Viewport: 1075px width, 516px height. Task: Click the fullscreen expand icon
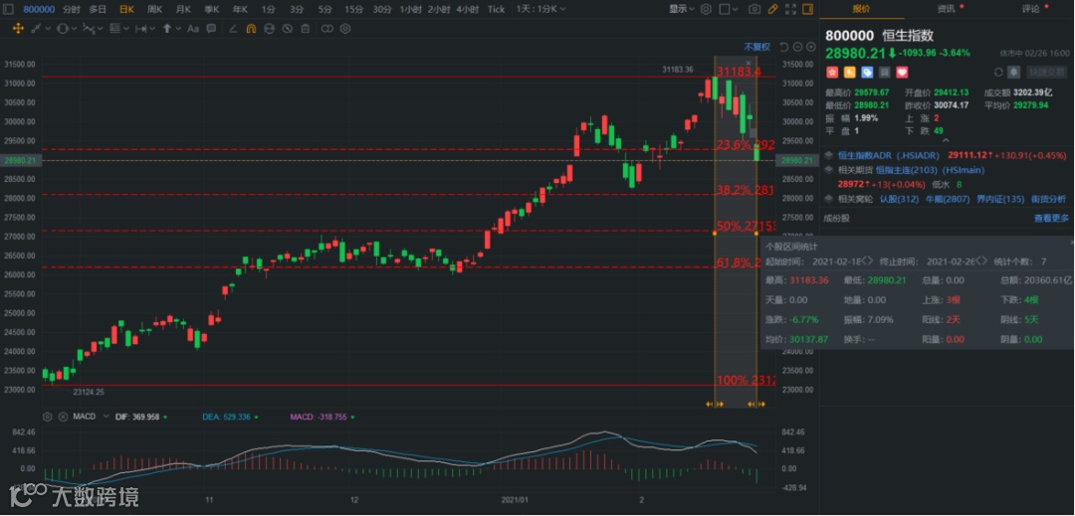(790, 9)
